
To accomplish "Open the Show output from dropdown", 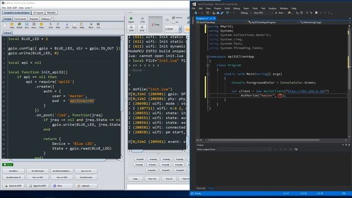I will [244, 149].
